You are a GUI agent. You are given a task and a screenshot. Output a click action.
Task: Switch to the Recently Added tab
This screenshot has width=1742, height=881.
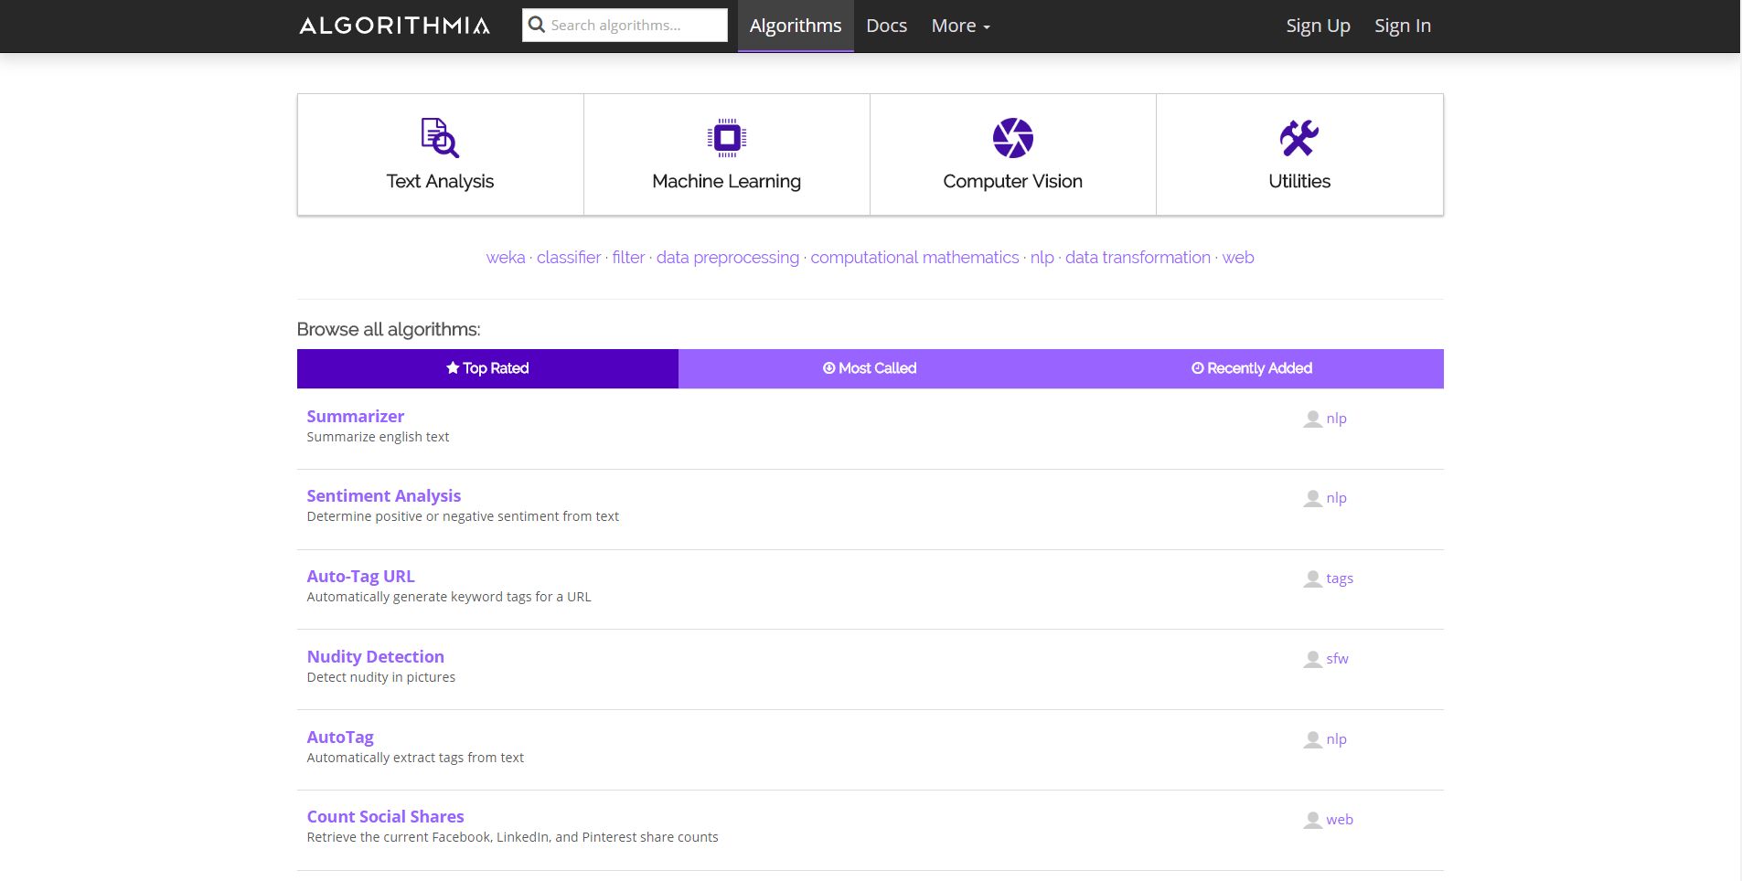pyautogui.click(x=1251, y=368)
